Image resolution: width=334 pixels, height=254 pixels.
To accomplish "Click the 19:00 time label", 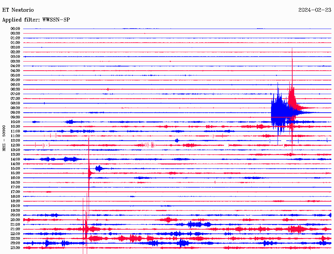I will (x=15, y=206).
